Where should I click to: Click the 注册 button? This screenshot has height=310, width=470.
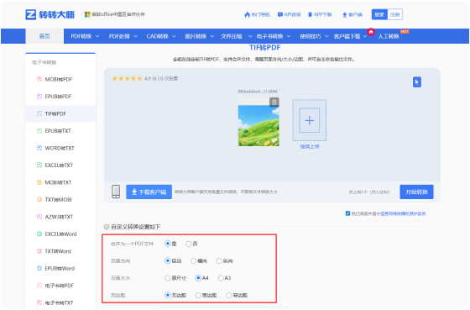[x=394, y=14]
